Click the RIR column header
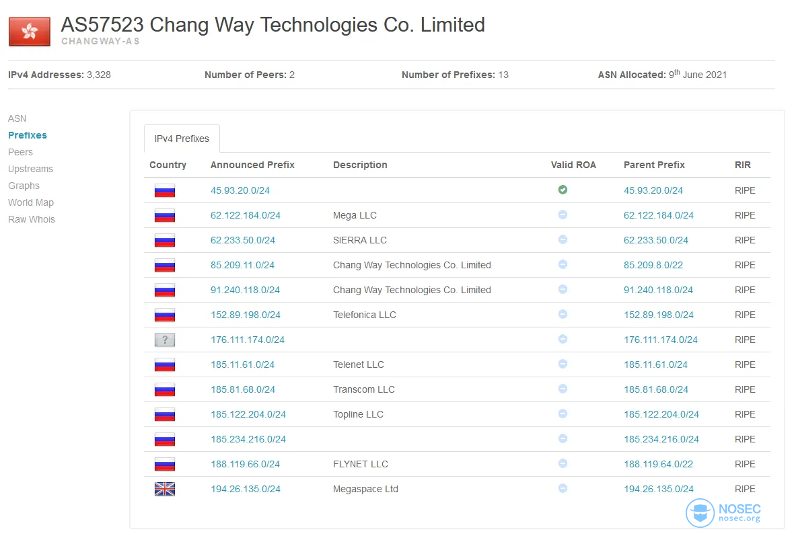This screenshot has width=796, height=544. 743,165
